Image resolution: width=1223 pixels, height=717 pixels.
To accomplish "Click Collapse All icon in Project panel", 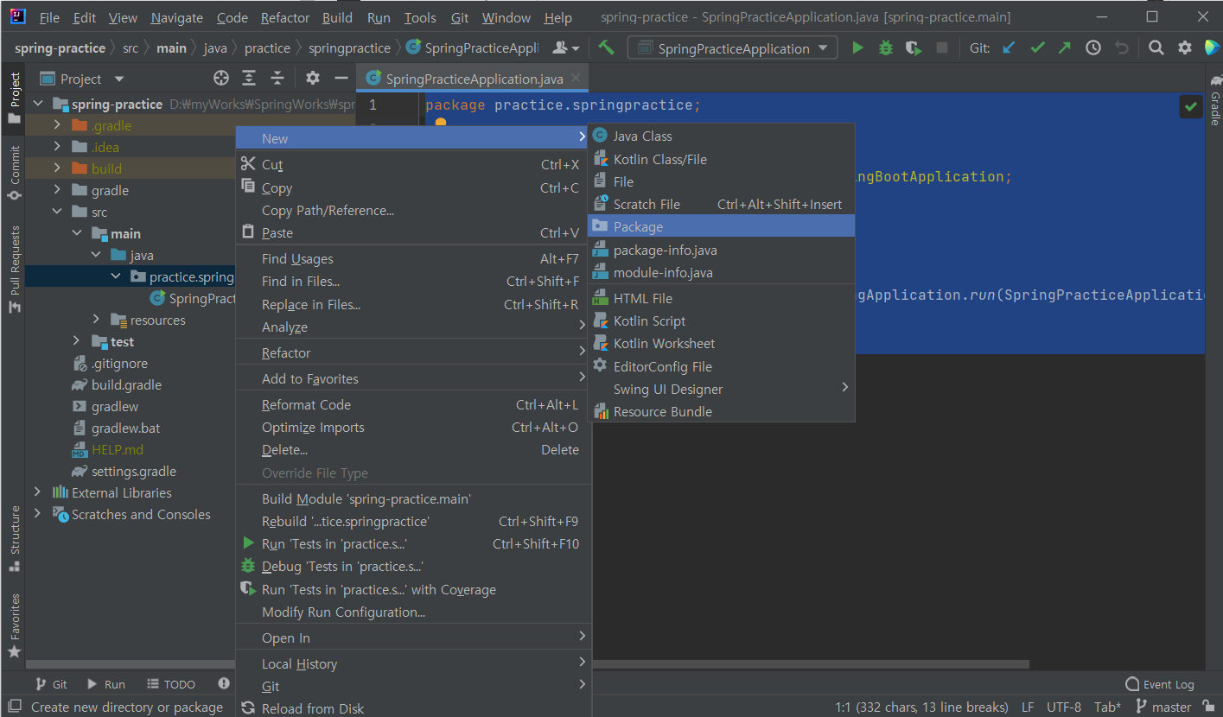I will 277,79.
